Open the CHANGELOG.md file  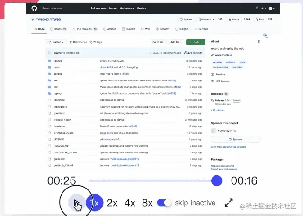click(x=63, y=133)
